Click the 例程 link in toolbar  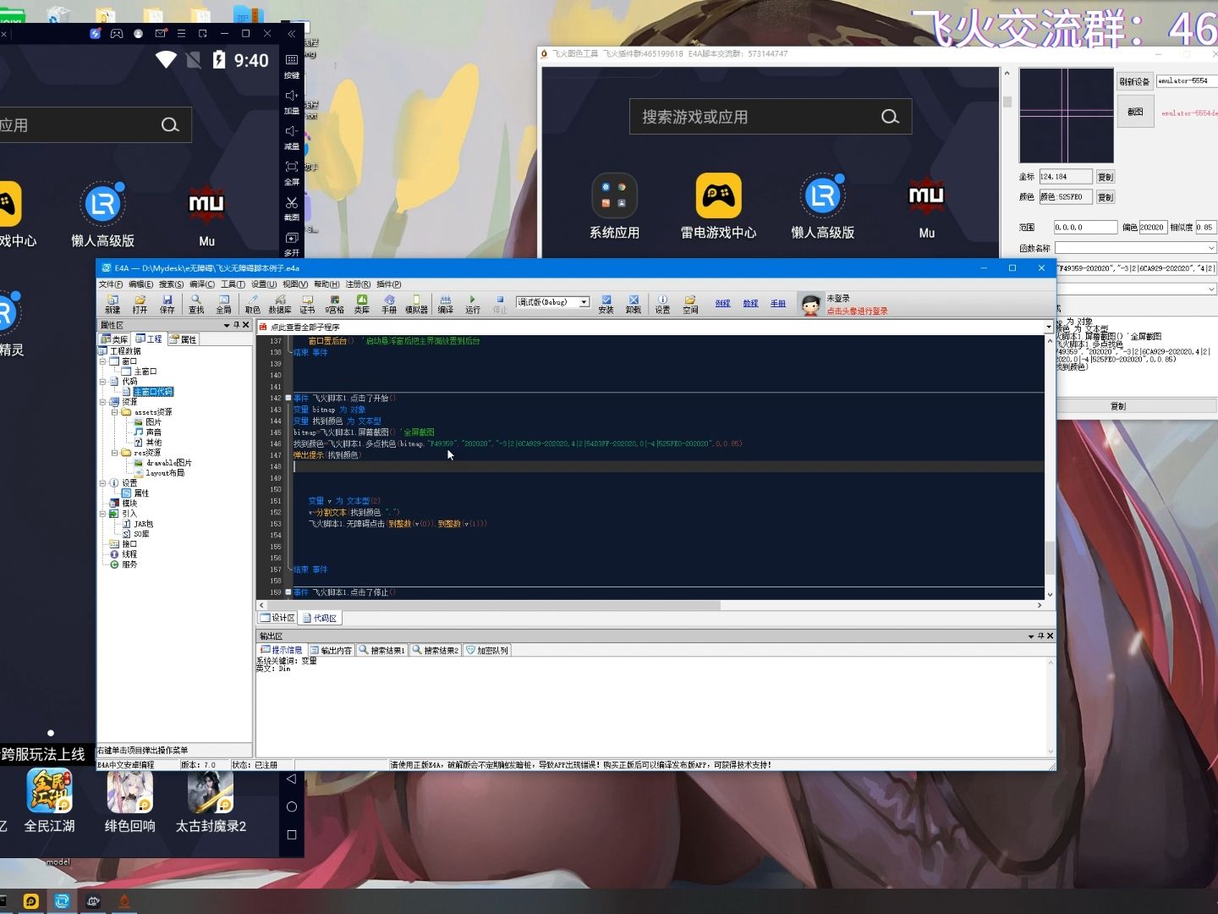pyautogui.click(x=722, y=303)
